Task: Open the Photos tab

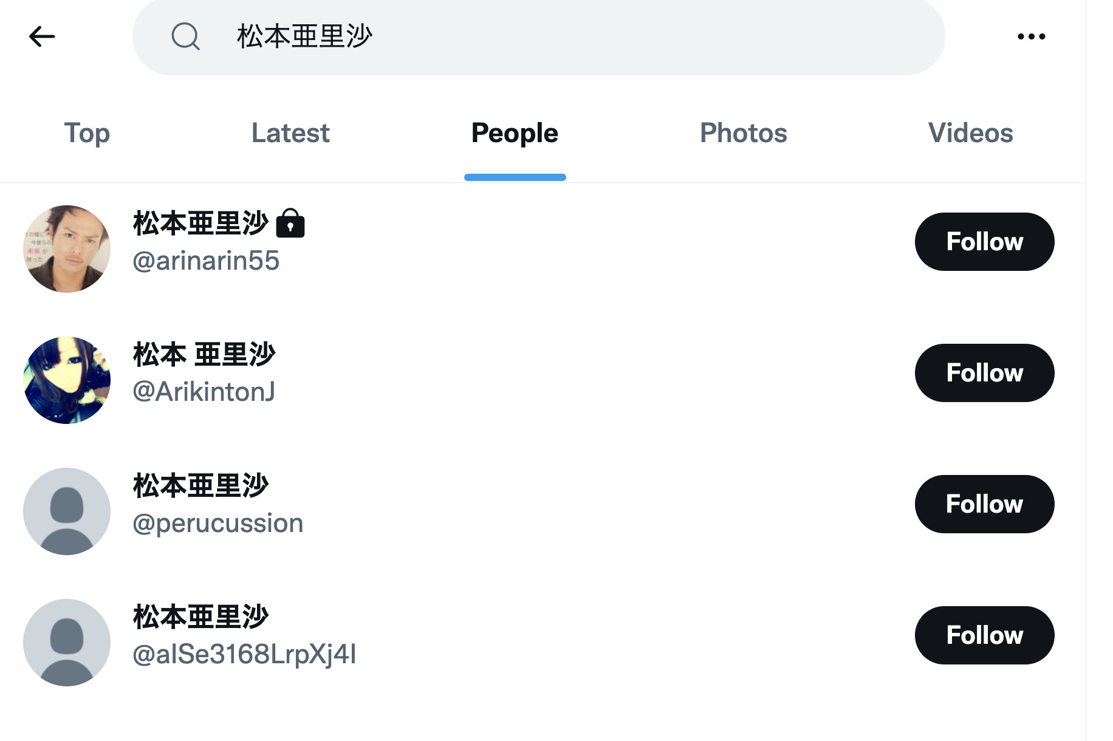Action: pyautogui.click(x=743, y=133)
